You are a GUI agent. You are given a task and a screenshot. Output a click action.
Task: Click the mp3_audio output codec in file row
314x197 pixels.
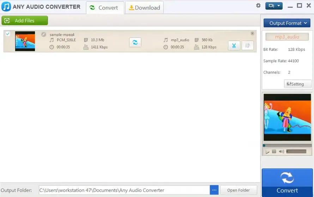coord(180,40)
